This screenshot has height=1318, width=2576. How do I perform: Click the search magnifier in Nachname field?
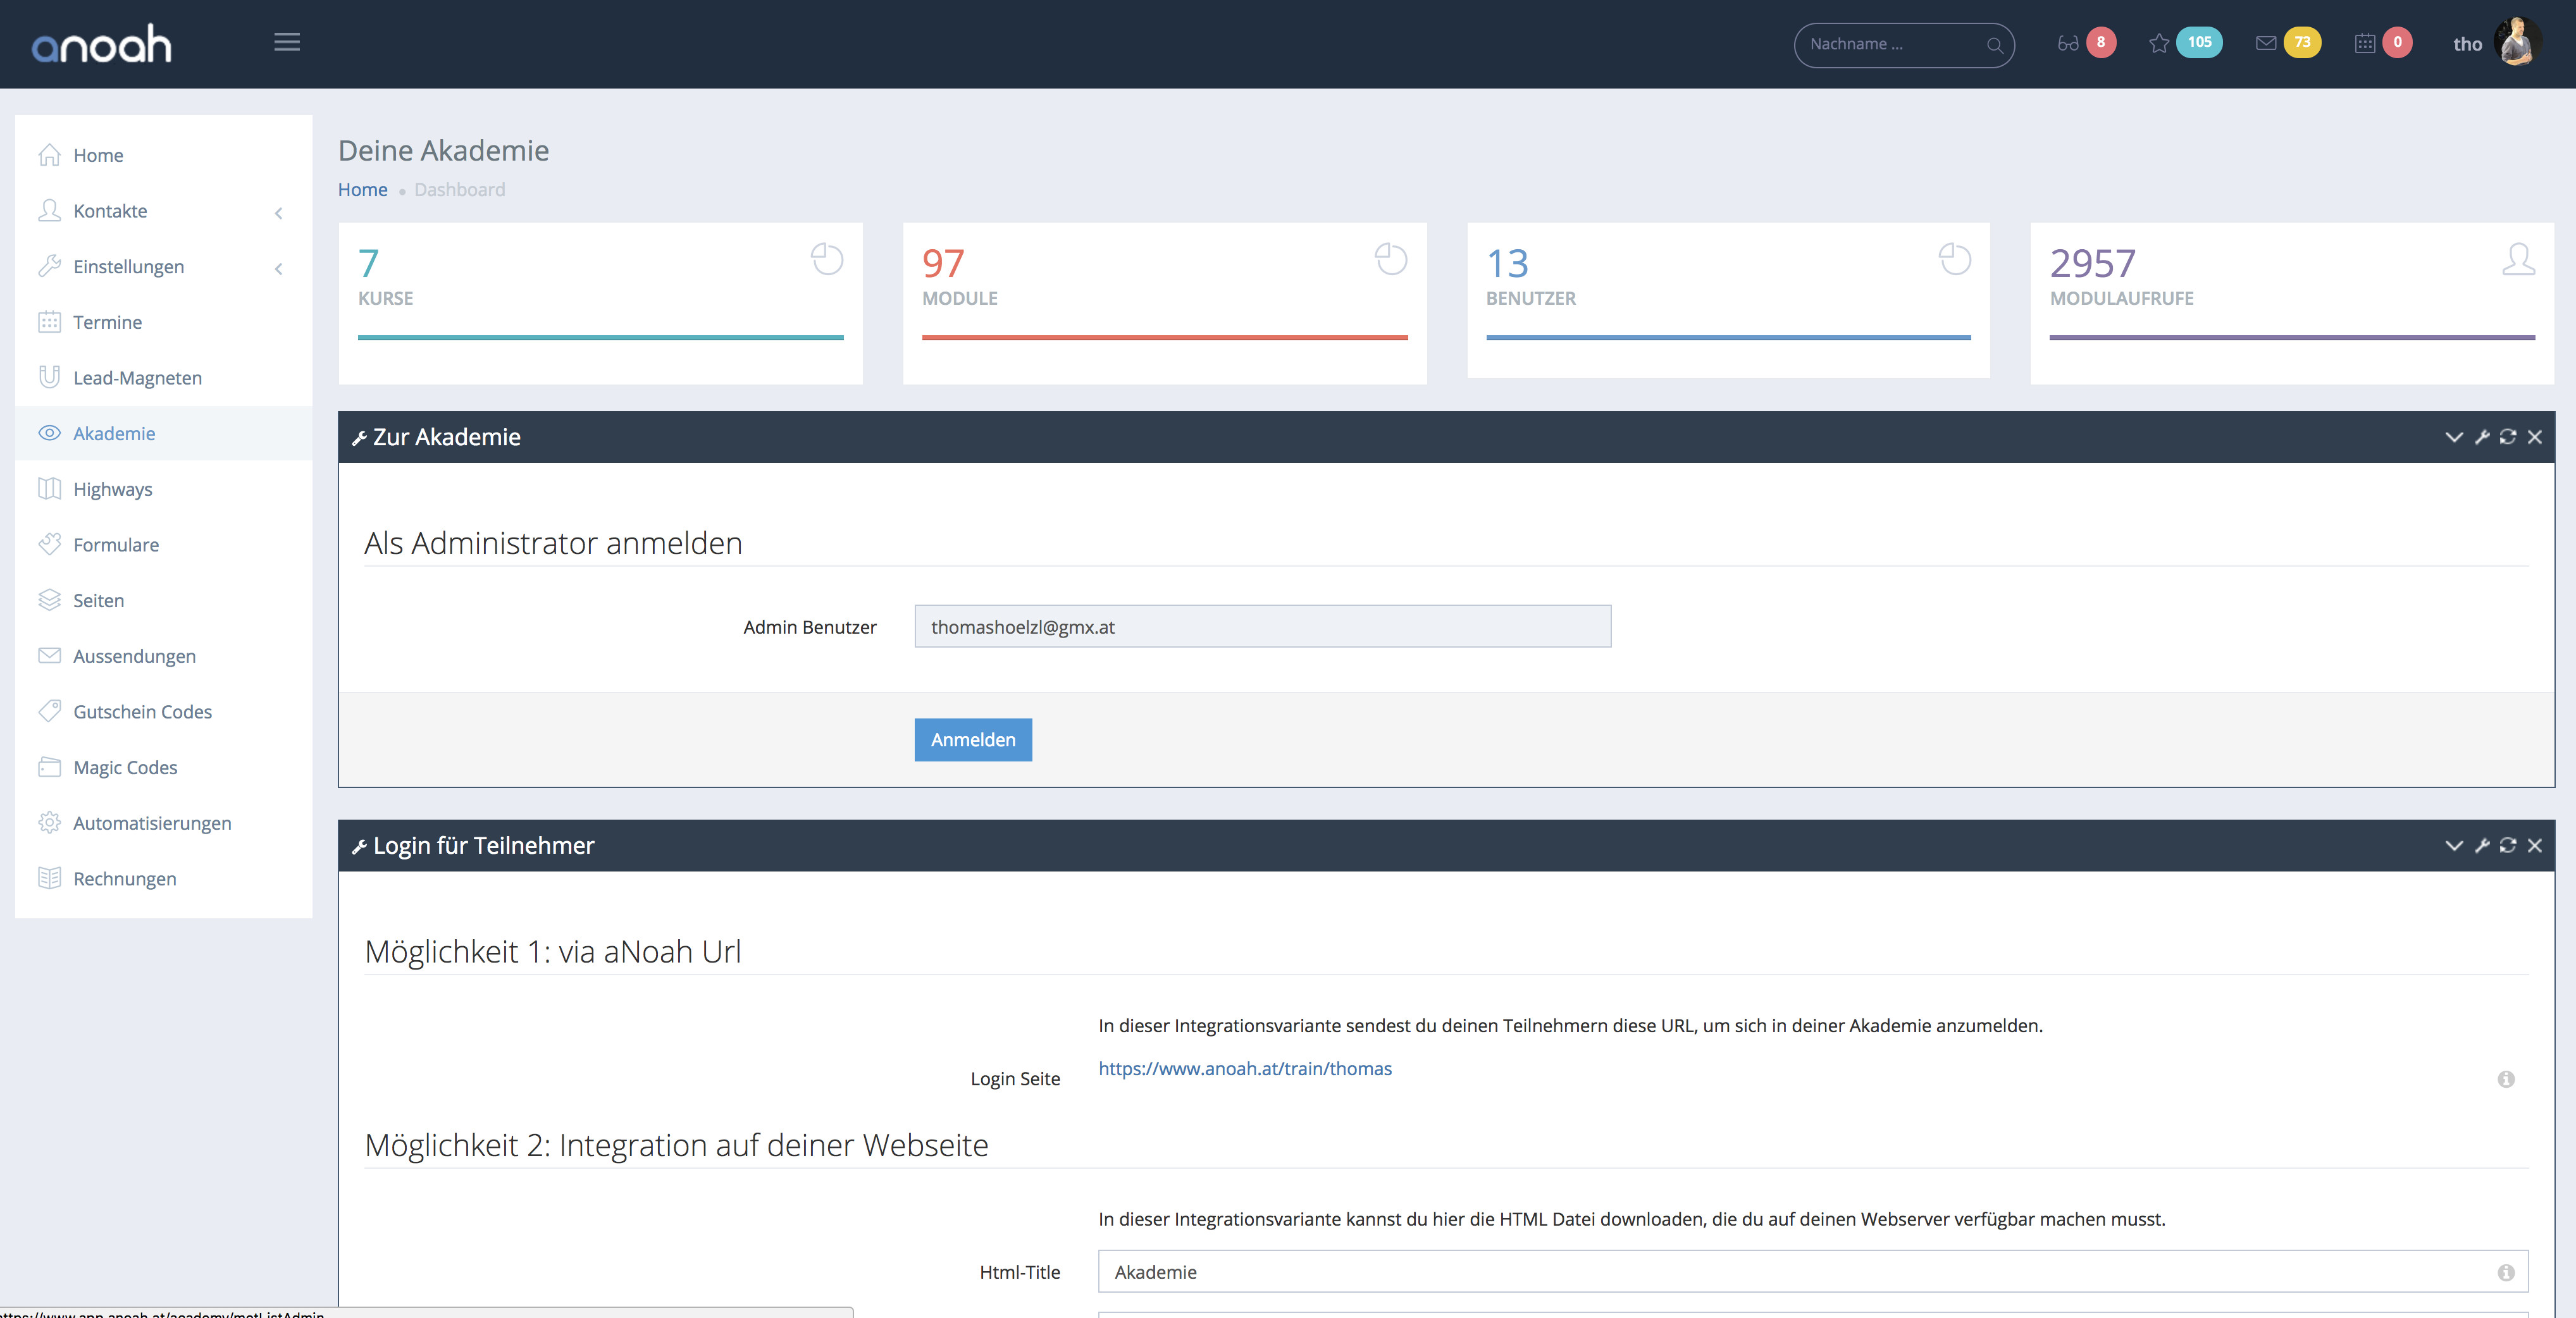point(1994,45)
